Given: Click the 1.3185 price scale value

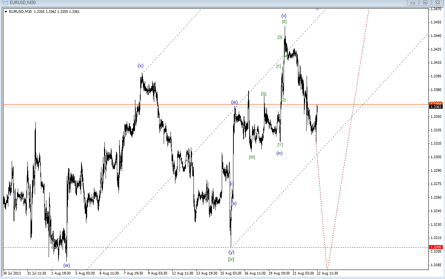Looking at the screenshot, I should (x=436, y=265).
